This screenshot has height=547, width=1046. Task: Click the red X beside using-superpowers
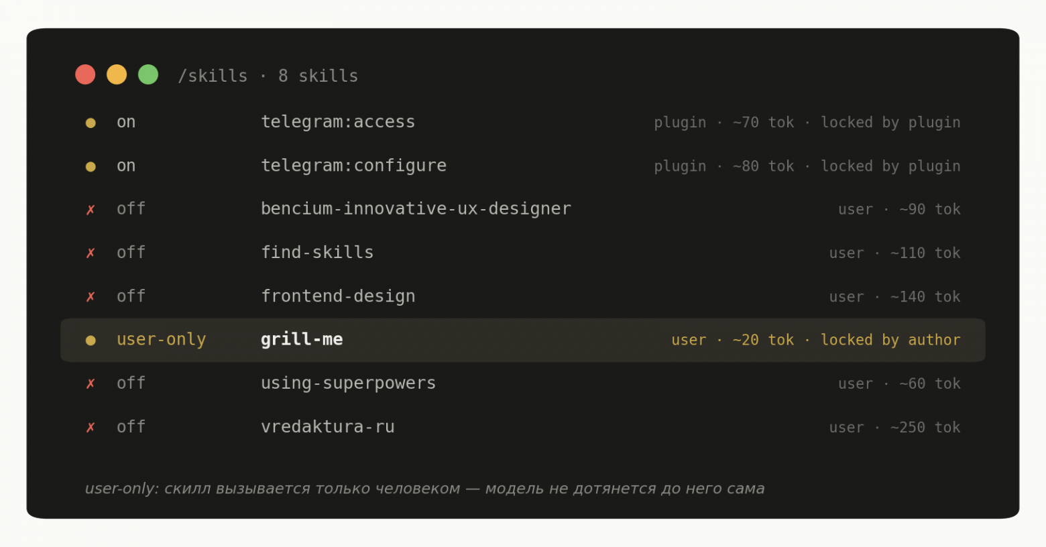coord(91,384)
